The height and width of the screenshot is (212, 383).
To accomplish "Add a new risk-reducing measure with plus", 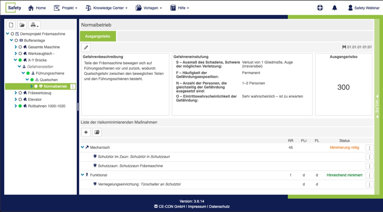I will click(x=86, y=132).
